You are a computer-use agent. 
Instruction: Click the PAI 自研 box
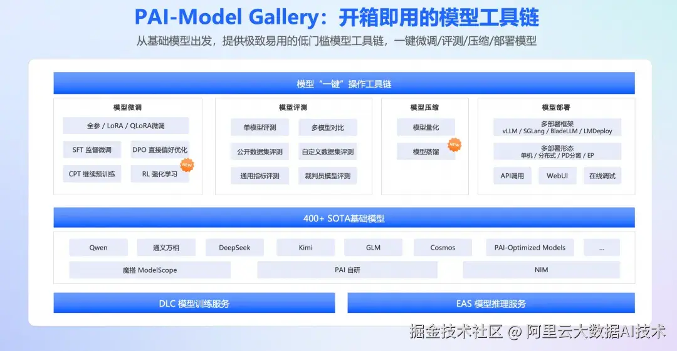click(347, 270)
